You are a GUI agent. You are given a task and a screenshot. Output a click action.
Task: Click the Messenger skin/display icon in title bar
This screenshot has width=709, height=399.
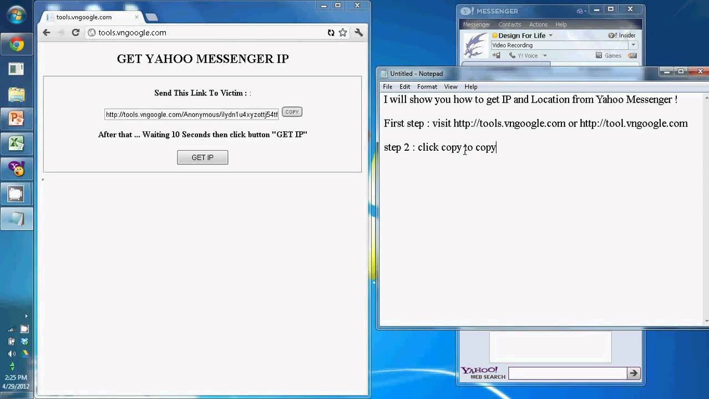click(580, 11)
